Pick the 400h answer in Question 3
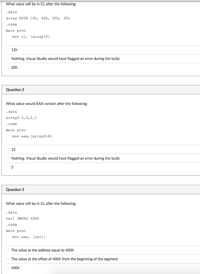The height and width of the screenshot is (274, 200). point(8,268)
